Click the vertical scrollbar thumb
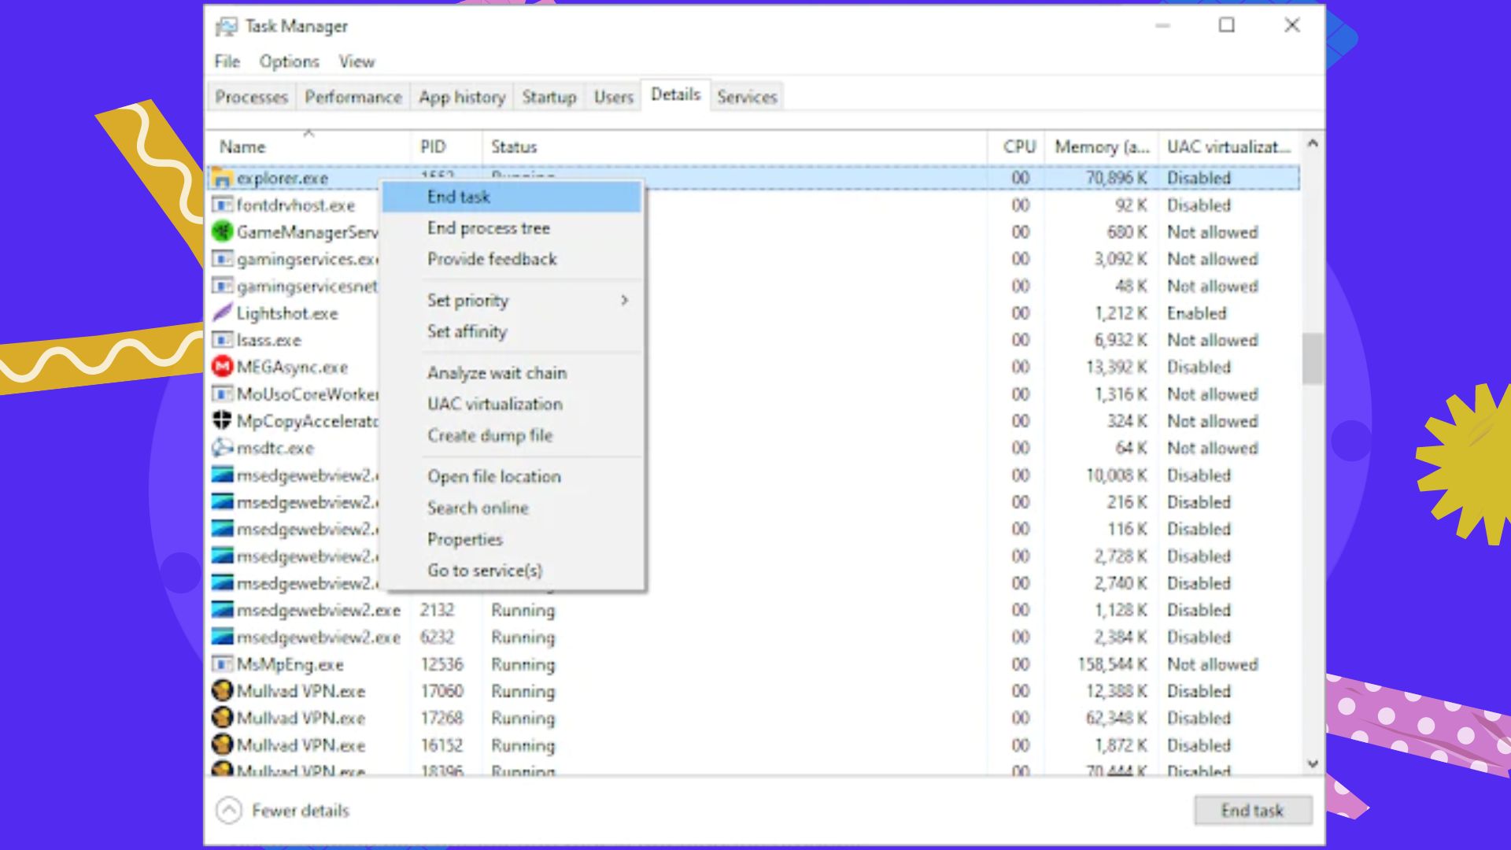 coord(1312,358)
